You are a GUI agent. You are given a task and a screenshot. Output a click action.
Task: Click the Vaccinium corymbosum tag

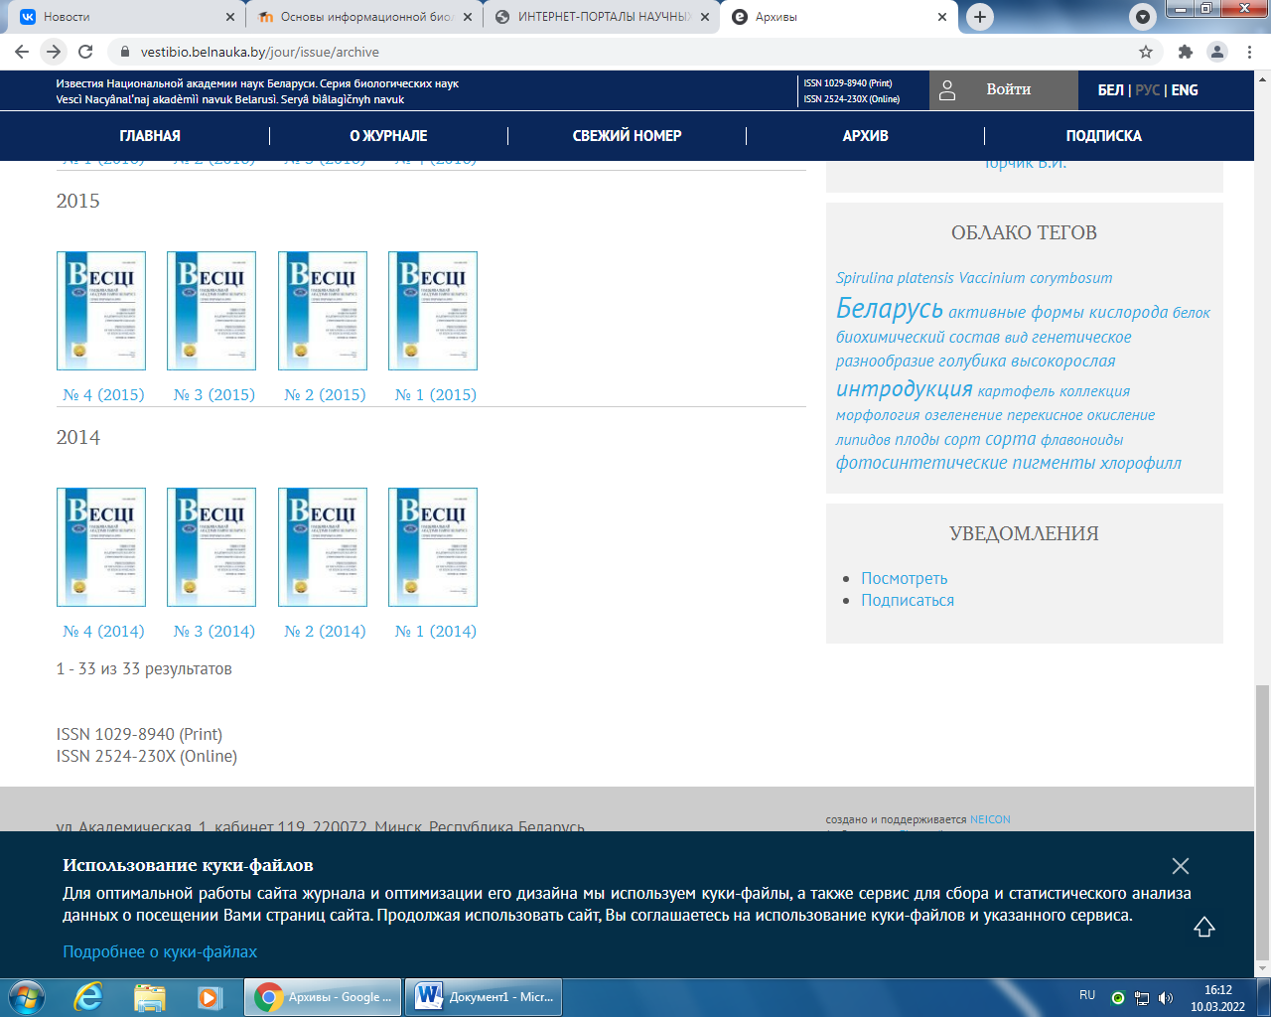[1036, 278]
